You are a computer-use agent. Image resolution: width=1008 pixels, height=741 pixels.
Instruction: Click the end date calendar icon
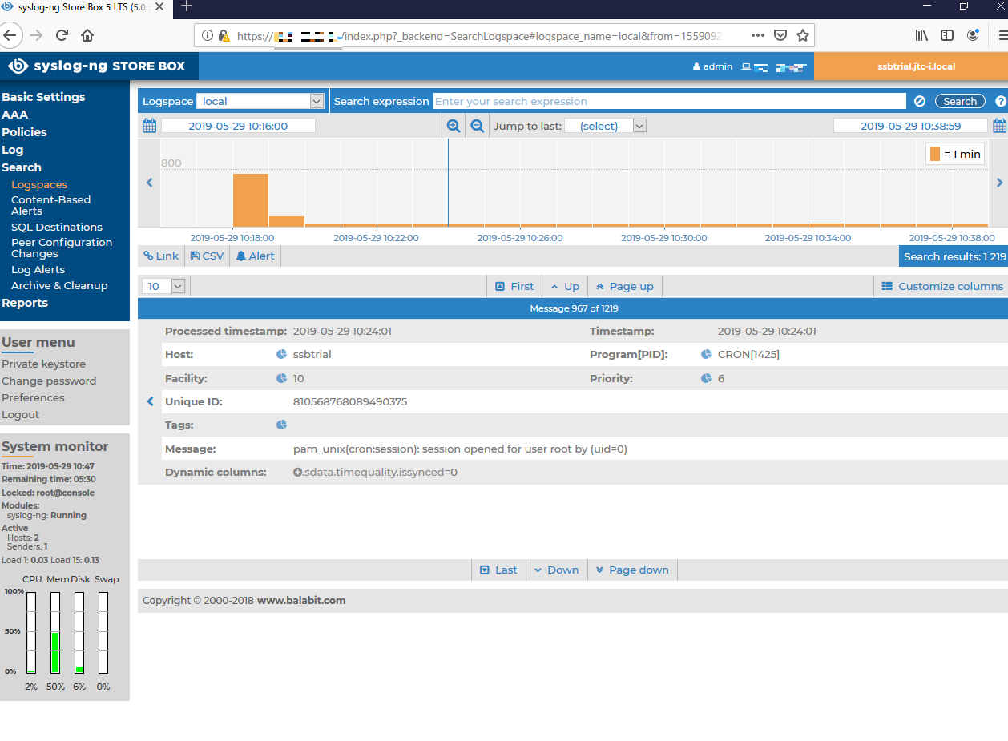coord(999,126)
